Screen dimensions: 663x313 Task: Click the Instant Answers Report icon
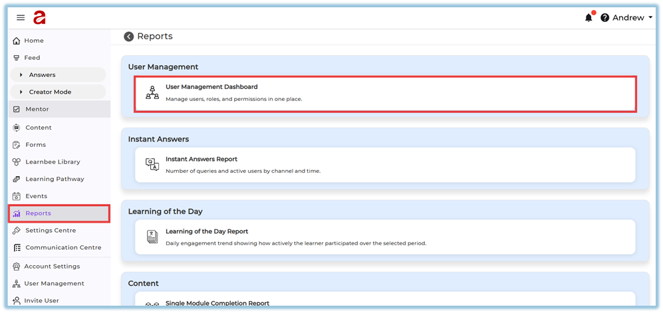coord(152,165)
